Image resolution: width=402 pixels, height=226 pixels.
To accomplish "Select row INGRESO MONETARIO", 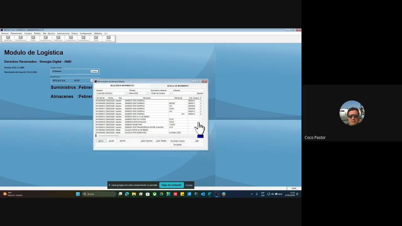I will point(148,125).
